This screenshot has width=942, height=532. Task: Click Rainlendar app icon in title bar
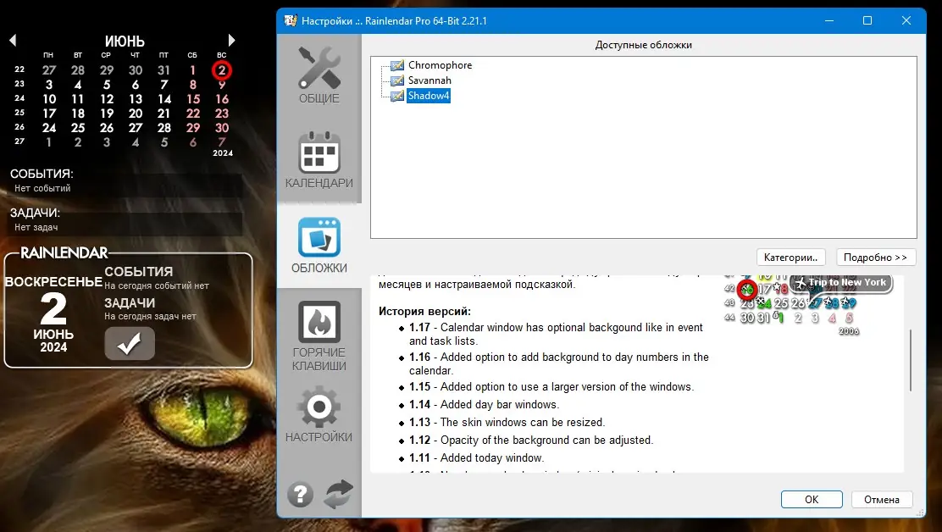click(291, 20)
